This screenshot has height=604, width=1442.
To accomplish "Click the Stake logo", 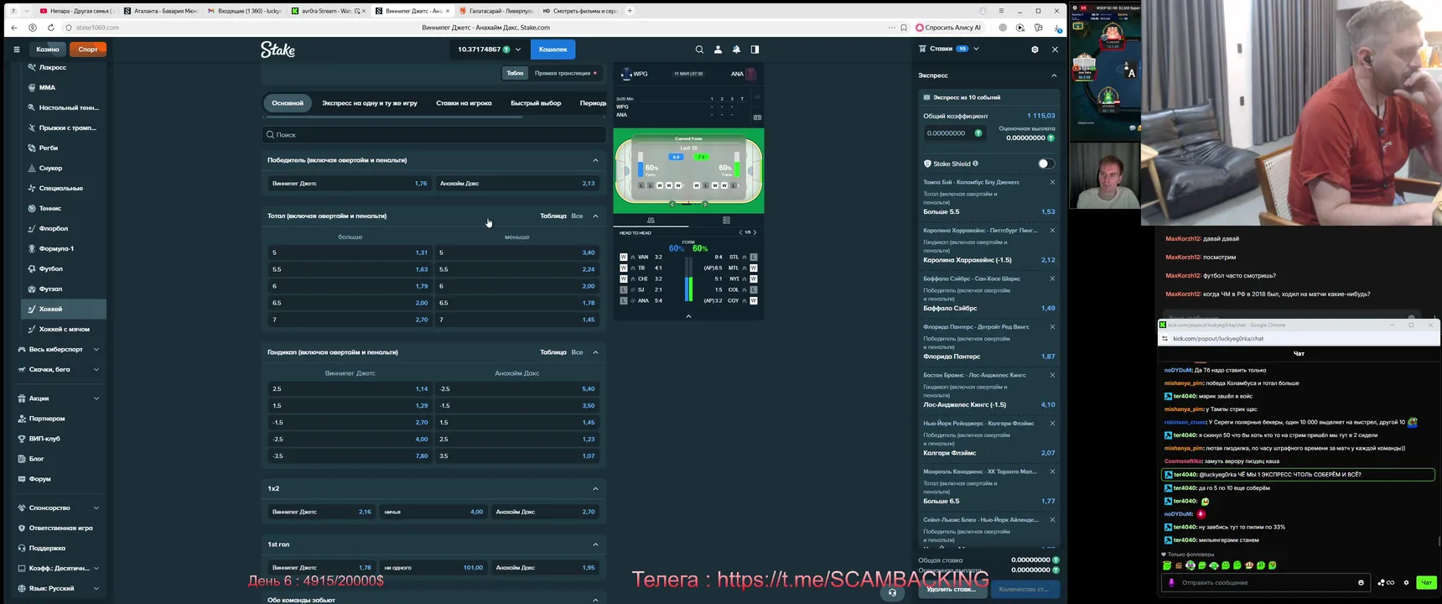I will [278, 49].
